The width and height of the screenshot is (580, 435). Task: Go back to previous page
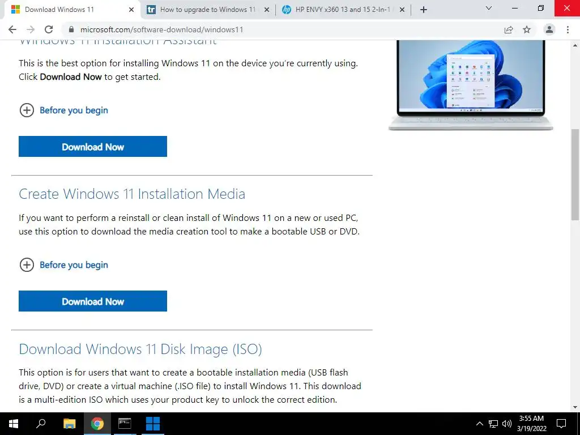point(12,29)
